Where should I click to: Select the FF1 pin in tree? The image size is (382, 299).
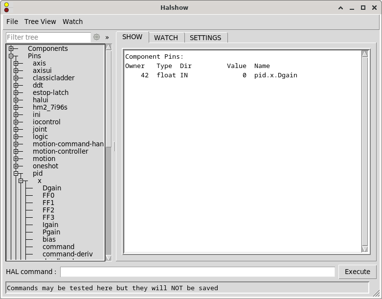coord(48,203)
